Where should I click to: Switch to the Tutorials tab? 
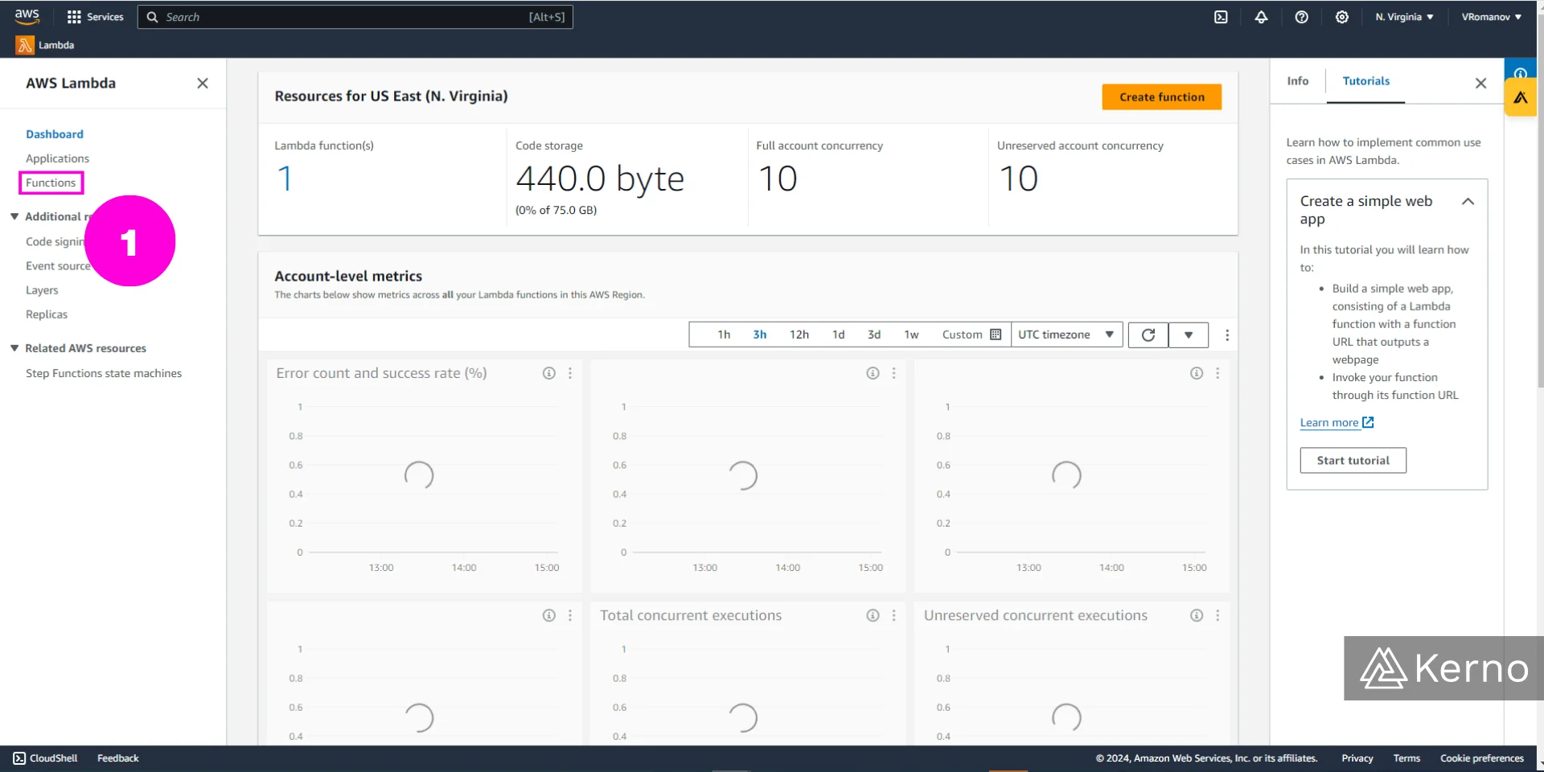(1365, 81)
